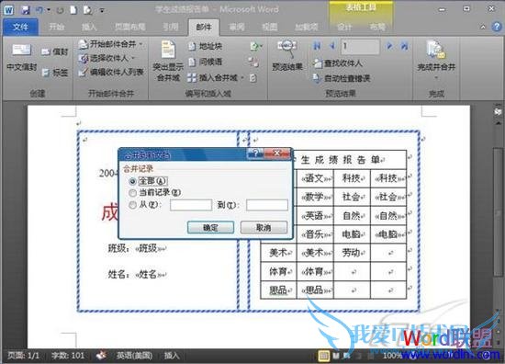The height and width of the screenshot is (364, 505).
Task: Click the 到(T) input box
Action: 267,205
